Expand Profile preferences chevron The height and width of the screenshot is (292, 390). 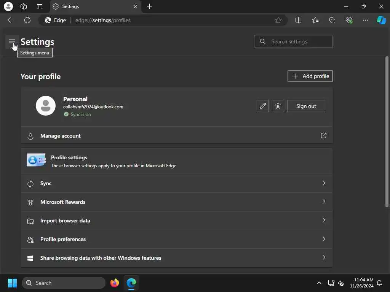coord(324,239)
